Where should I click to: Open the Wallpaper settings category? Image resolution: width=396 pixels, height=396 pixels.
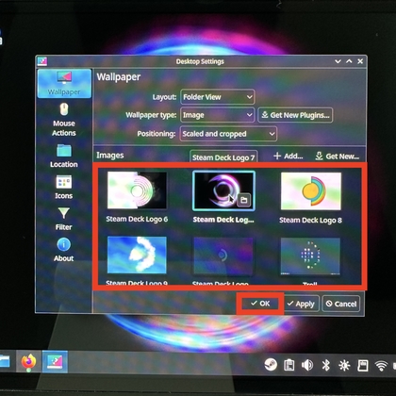coord(64,83)
